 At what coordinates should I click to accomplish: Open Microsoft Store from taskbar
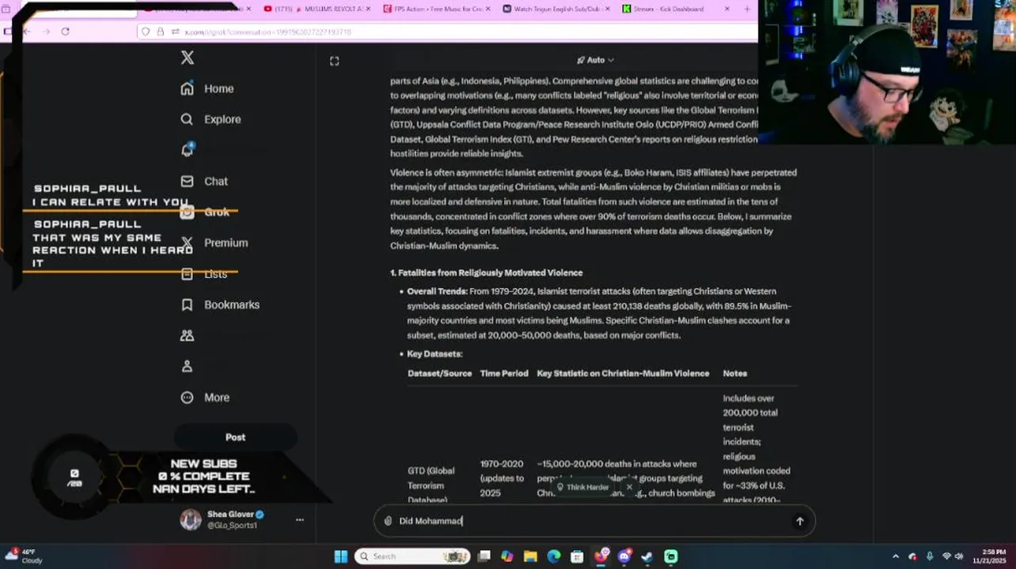pos(577,556)
